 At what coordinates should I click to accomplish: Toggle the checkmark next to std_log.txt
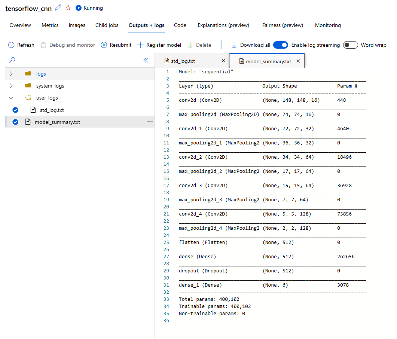tap(15, 110)
